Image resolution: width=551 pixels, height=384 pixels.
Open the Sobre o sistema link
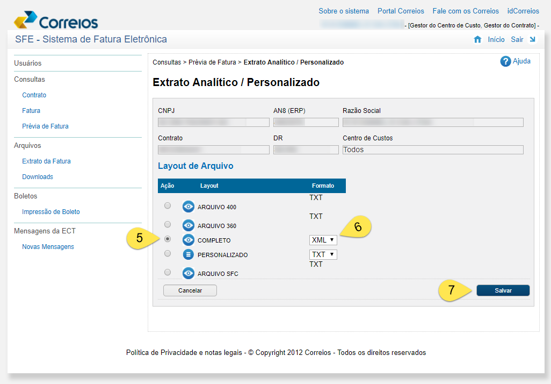coord(344,11)
